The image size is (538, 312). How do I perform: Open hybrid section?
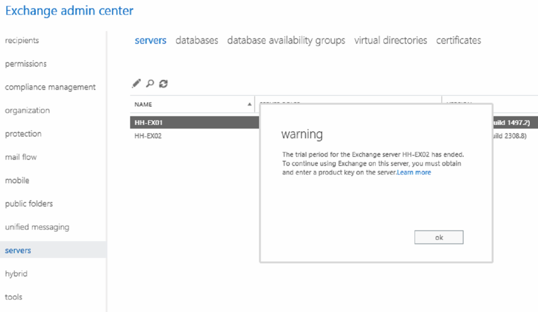16,274
